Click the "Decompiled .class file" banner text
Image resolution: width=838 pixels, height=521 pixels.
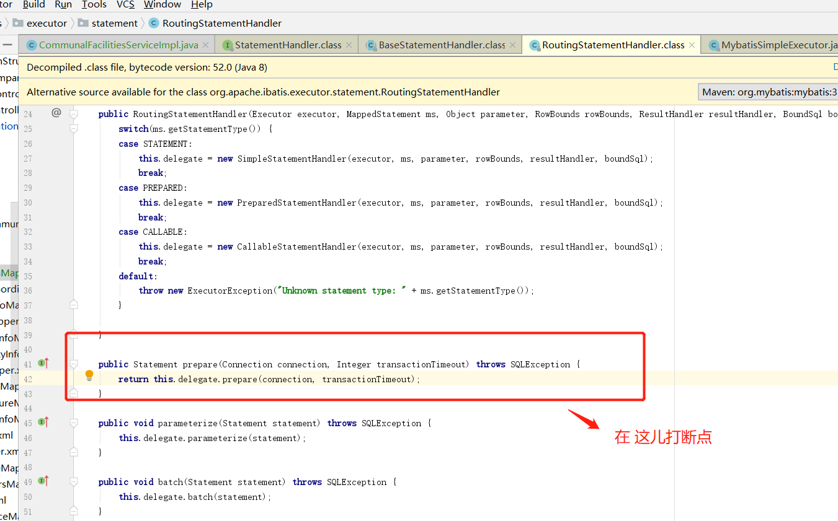147,68
